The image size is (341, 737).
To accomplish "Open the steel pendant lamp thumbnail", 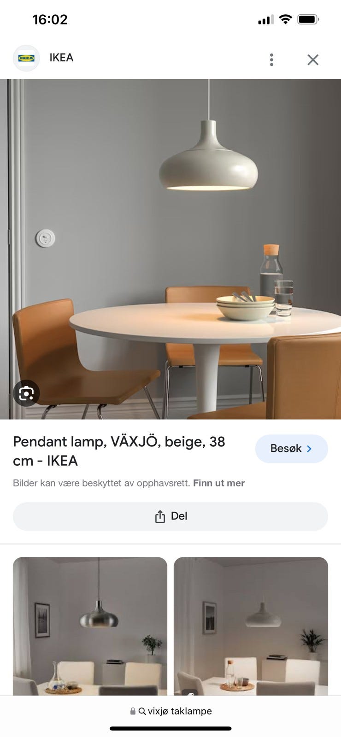I will (90, 626).
